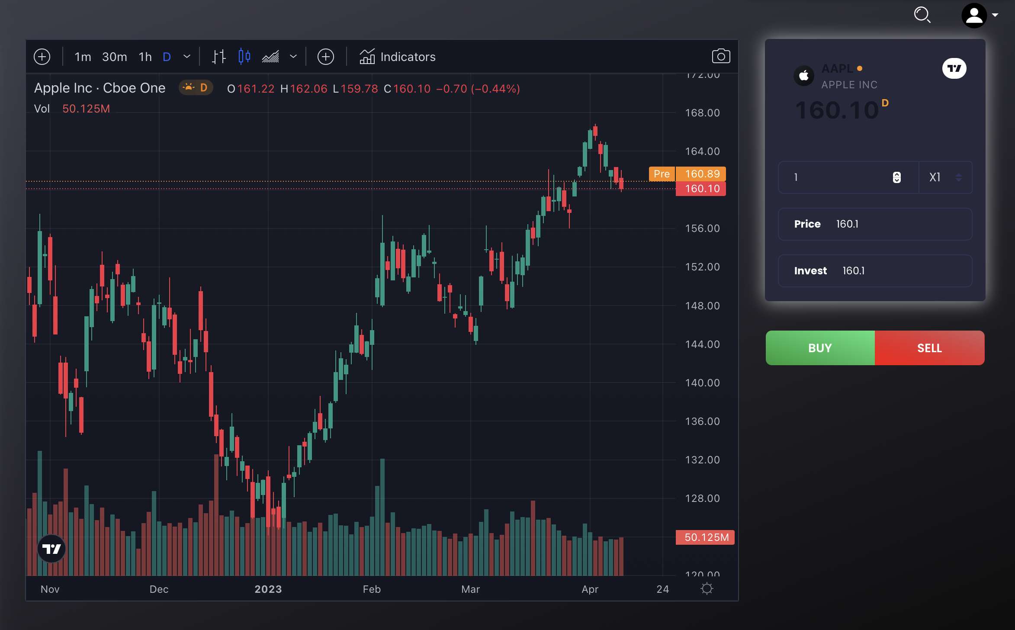
Task: Click the TradingView logo on chart
Action: pyautogui.click(x=51, y=549)
